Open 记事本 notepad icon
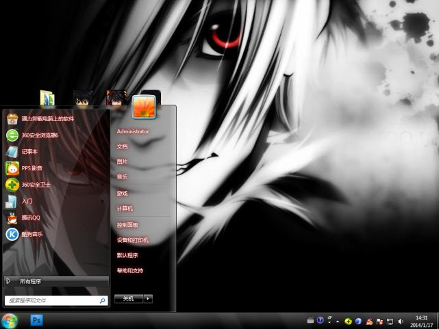 [x=12, y=152]
